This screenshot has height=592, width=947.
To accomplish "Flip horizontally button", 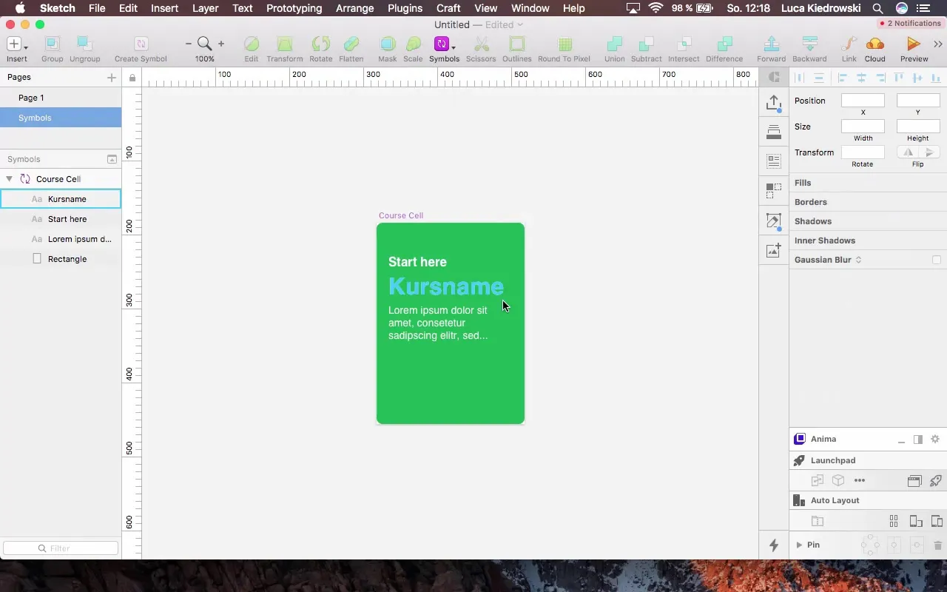I will [x=908, y=152].
